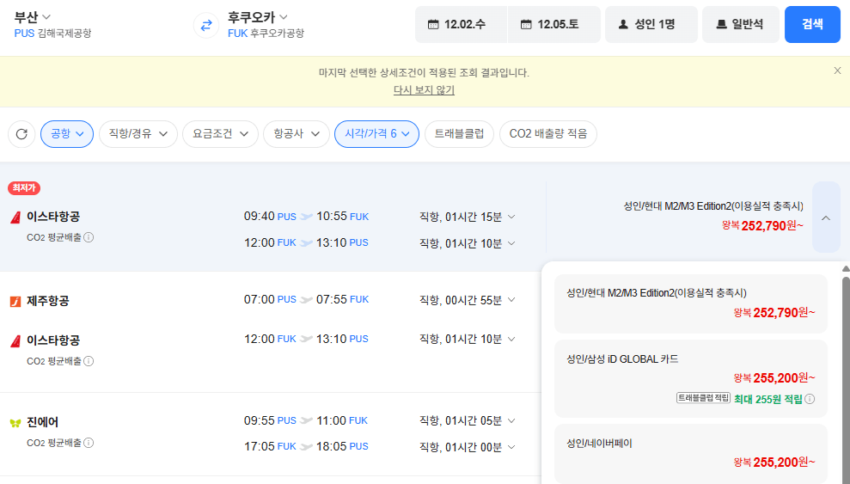Viewport: 850px width, 484px height.
Task: Open the 시각/가격 6 filter dropdown
Action: tap(376, 134)
